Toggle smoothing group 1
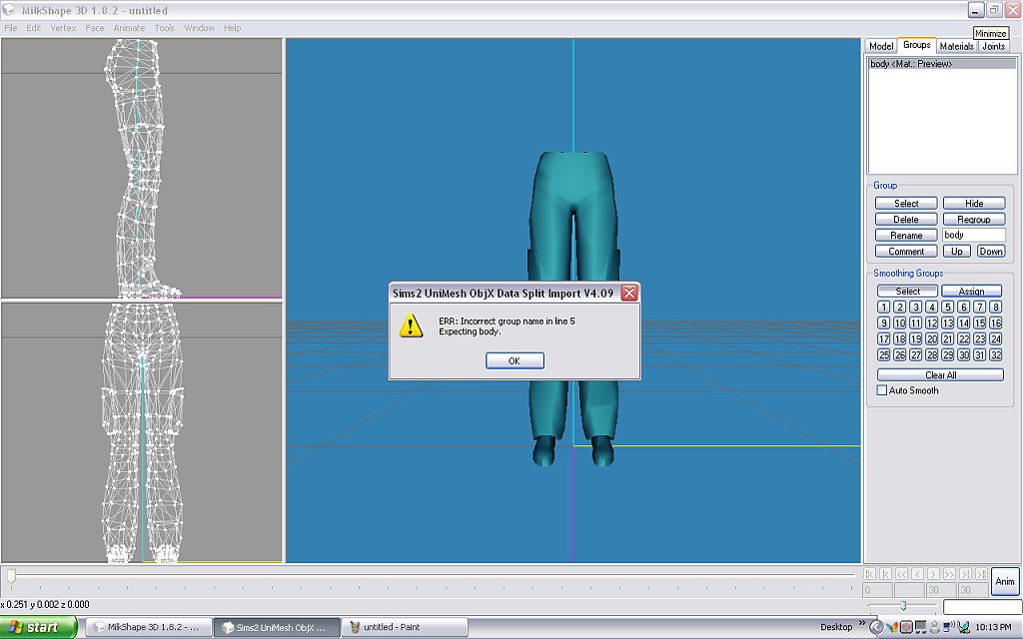Image resolution: width=1023 pixels, height=639 pixels. pos(883,308)
